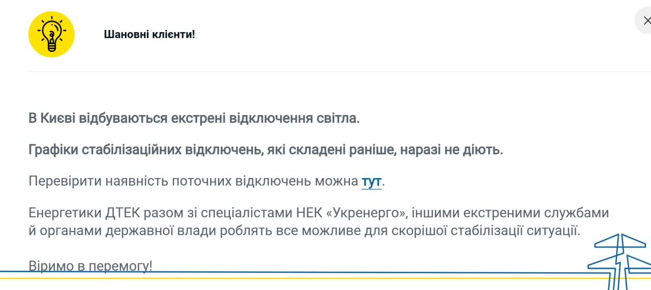The image size is (651, 290).
Task: Click the gray divider line below the header
Action: (325, 72)
